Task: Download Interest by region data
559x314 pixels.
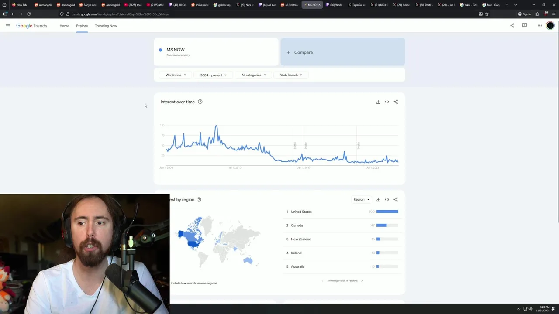Action: click(378, 200)
